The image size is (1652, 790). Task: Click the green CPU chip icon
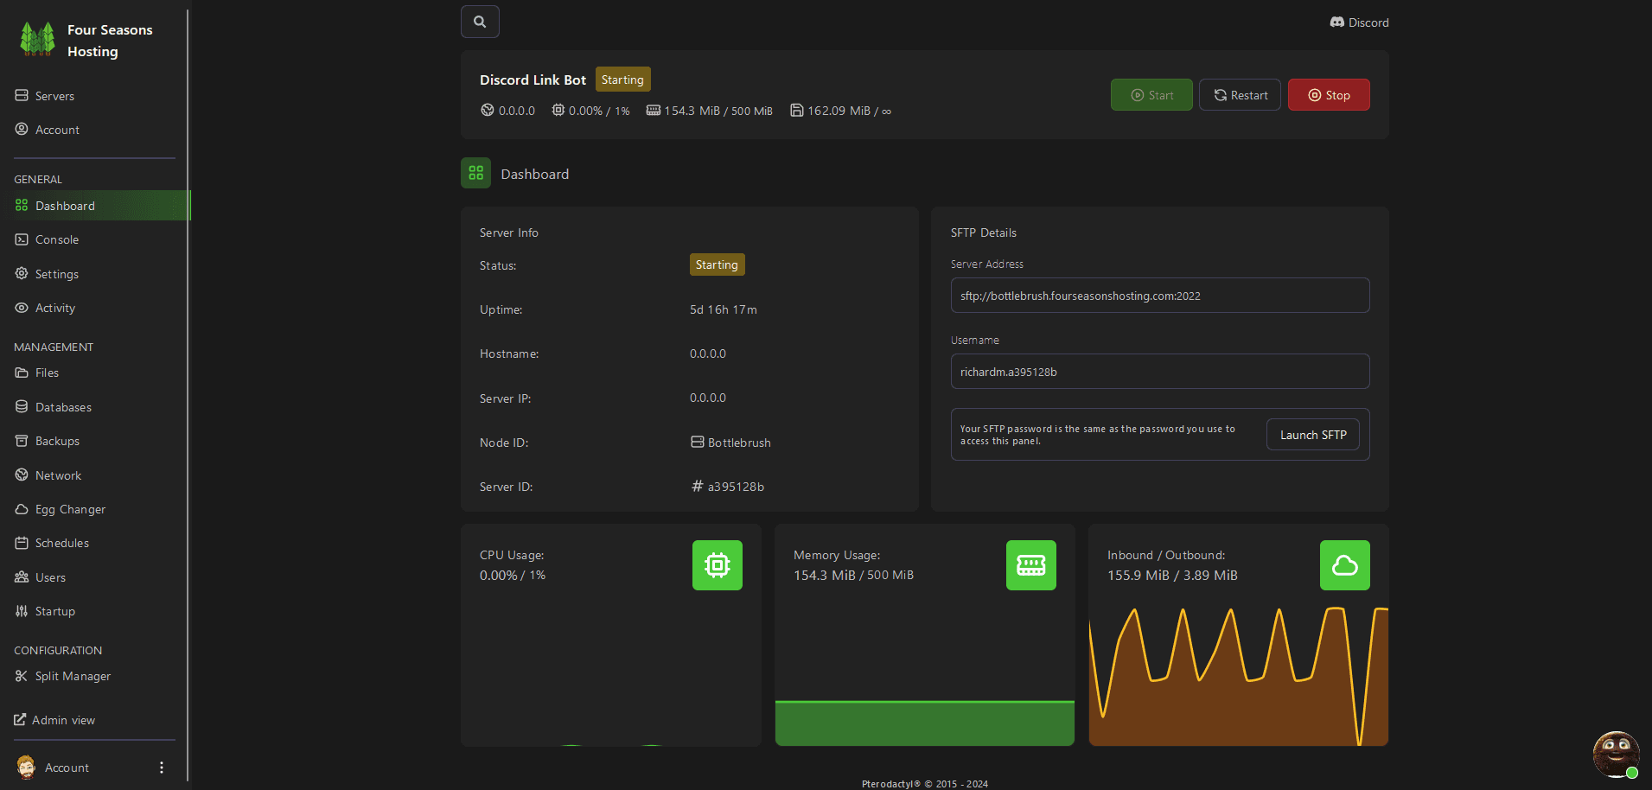pos(718,565)
